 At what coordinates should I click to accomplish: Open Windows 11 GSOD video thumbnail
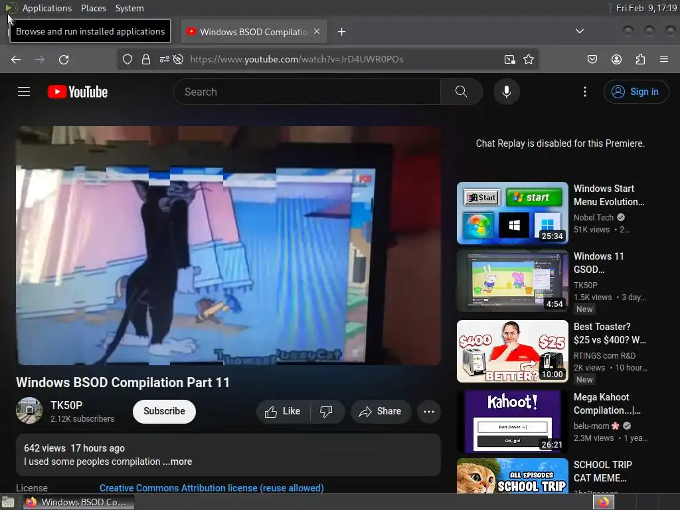(x=513, y=281)
